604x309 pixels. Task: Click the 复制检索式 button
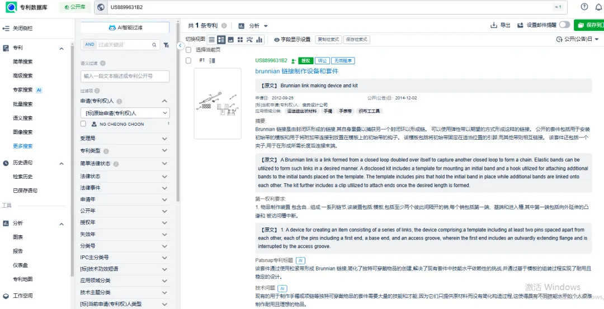pyautogui.click(x=329, y=39)
